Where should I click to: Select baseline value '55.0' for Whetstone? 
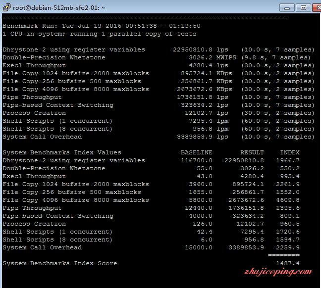205,169
